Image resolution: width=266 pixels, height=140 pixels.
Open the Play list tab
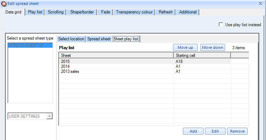click(35, 12)
